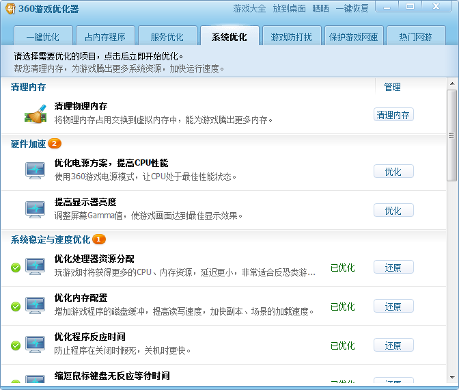Click the 清理内存 button
This screenshot has height=390, width=459.
click(x=393, y=114)
